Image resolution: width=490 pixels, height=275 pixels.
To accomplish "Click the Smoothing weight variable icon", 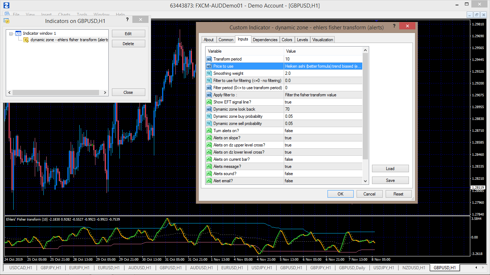I will coord(209,73).
